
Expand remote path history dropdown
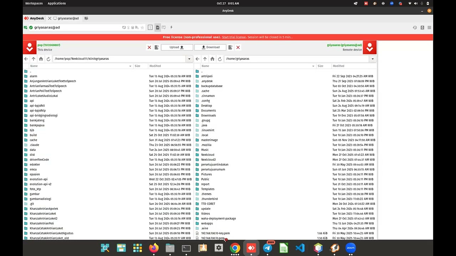[x=373, y=59]
